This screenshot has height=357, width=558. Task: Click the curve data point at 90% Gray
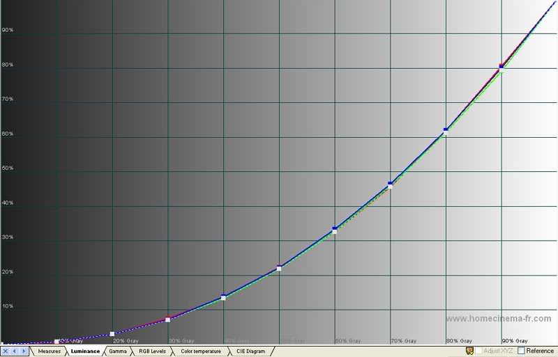502,68
